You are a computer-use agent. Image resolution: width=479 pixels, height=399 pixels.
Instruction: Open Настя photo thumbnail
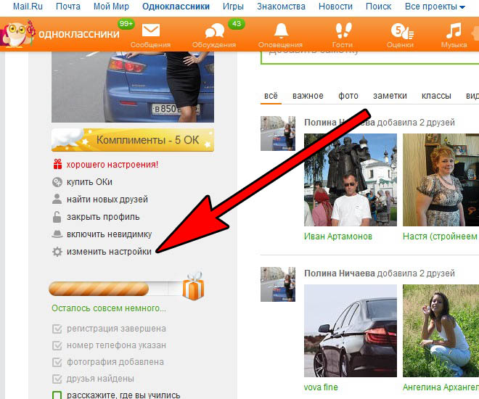(441, 180)
